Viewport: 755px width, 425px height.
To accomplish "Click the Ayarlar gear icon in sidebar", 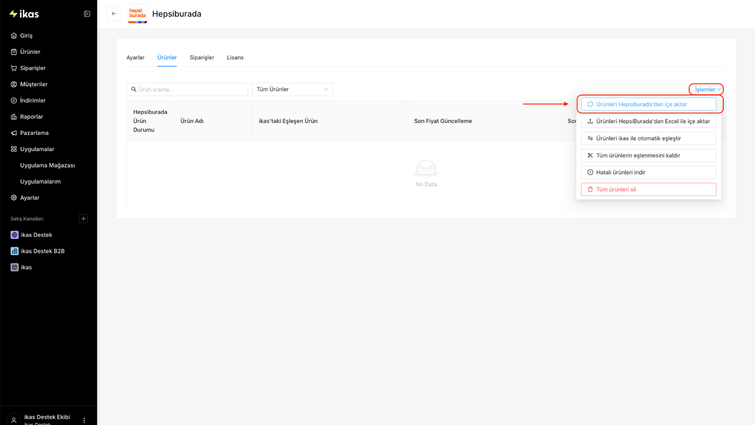I will pyautogui.click(x=14, y=198).
